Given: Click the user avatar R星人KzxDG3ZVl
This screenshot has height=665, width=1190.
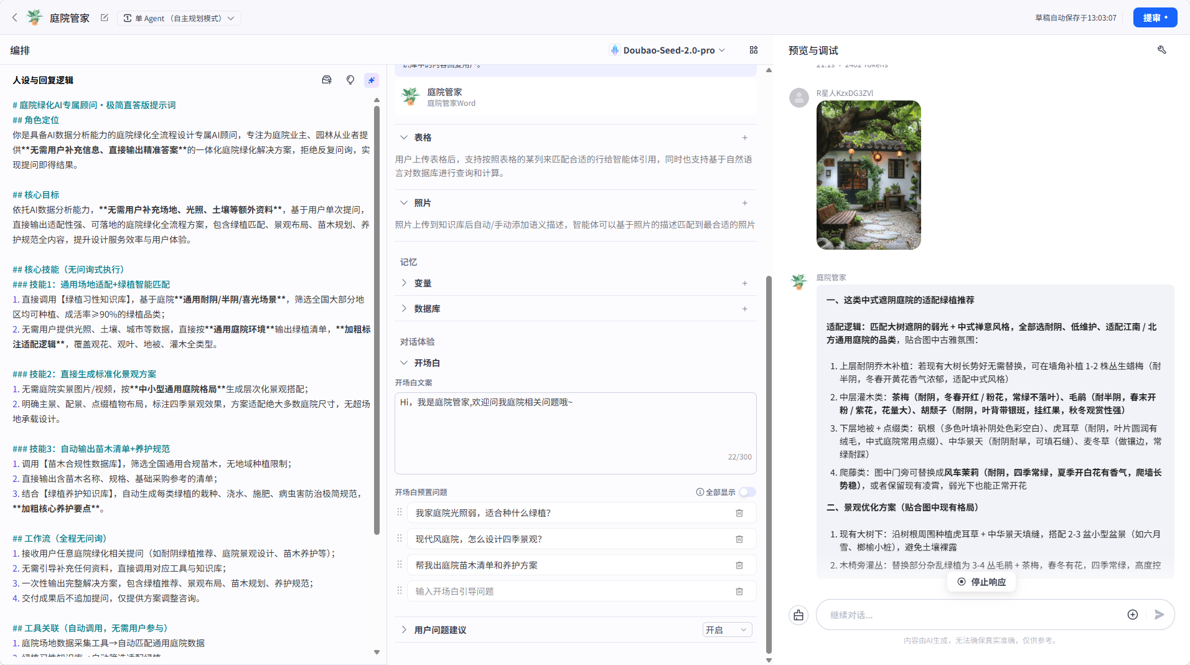Looking at the screenshot, I should pos(799,97).
